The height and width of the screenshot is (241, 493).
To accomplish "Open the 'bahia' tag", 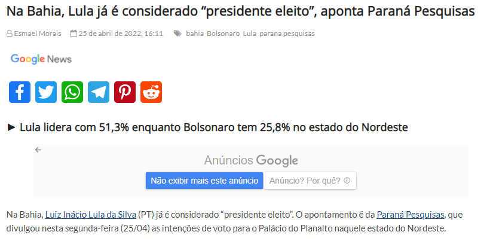I will 195,33.
